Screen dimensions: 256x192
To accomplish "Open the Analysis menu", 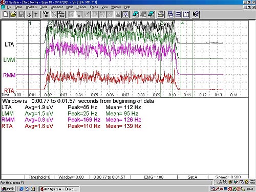I will pos(31,7).
